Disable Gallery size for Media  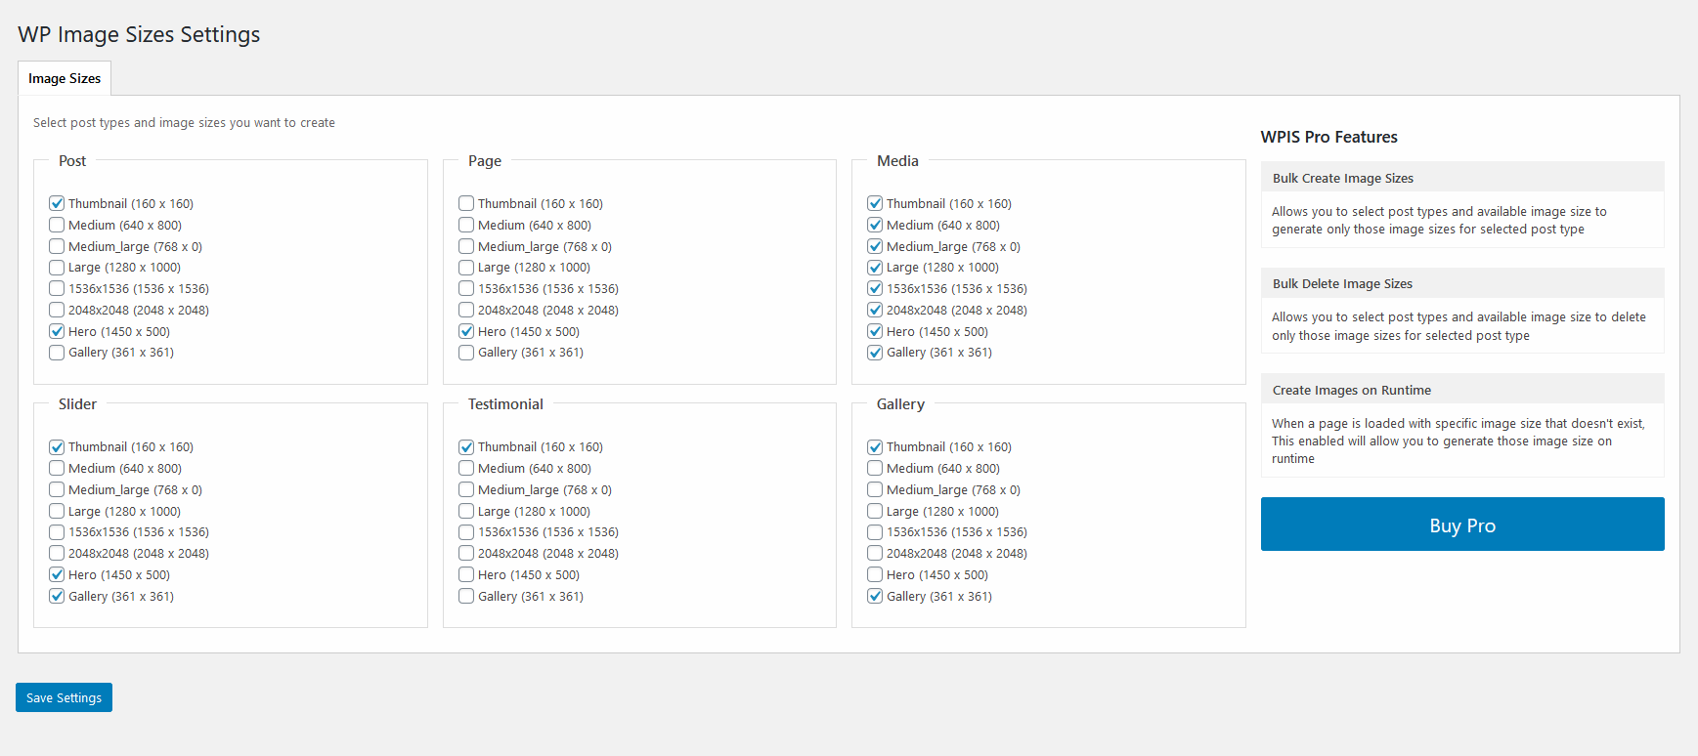pos(875,352)
